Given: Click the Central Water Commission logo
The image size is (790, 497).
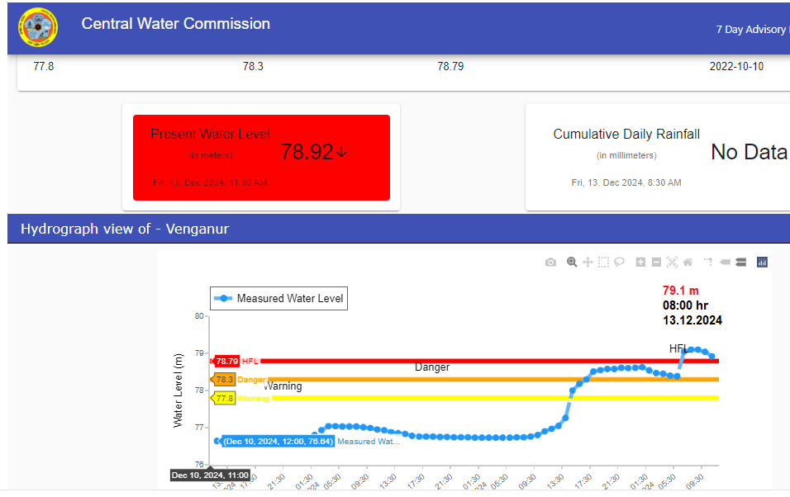Looking at the screenshot, I should (x=39, y=28).
